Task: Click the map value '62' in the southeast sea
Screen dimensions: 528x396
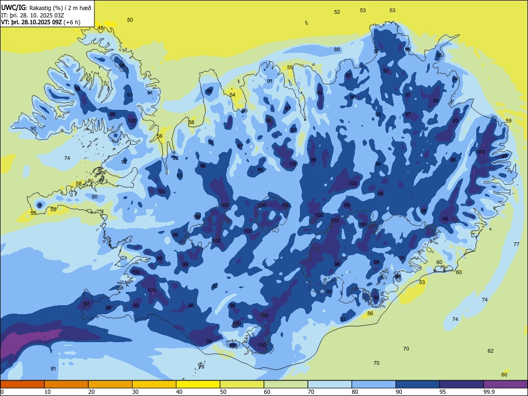Action: click(491, 351)
